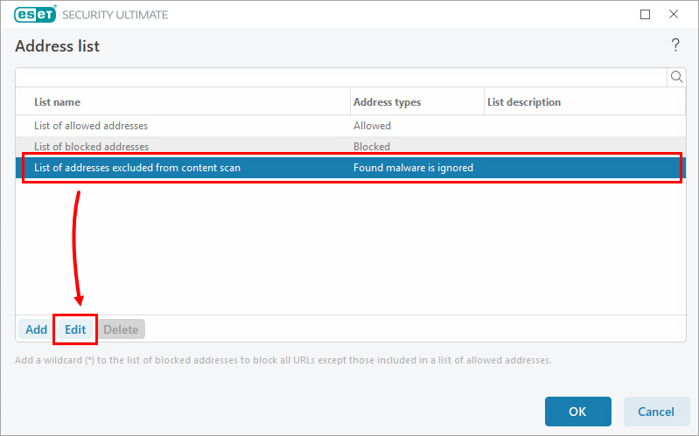The image size is (699, 436).
Task: Select List of addresses excluded from content scan
Action: tap(136, 168)
